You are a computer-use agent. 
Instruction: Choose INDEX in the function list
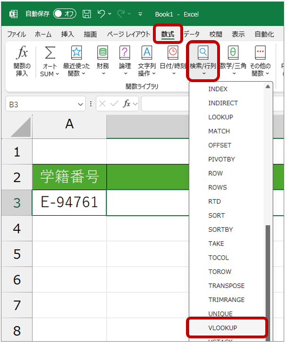(218, 89)
